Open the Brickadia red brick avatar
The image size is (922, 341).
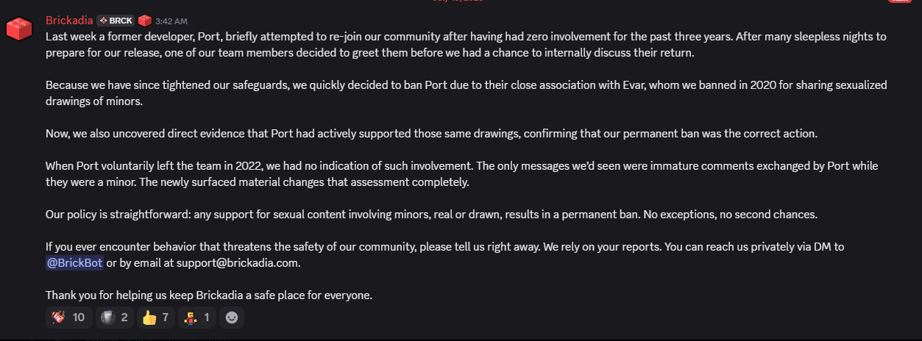coord(18,28)
